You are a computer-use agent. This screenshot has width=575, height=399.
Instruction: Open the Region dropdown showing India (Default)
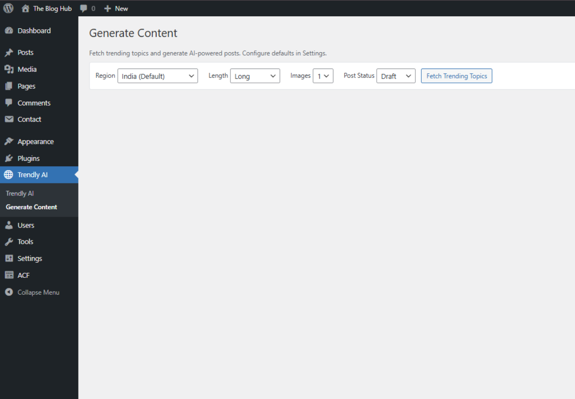pyautogui.click(x=158, y=75)
